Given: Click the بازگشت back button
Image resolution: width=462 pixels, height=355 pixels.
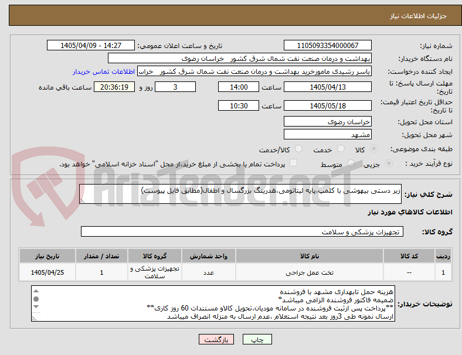Looking at the screenshot, I should (x=216, y=339).
